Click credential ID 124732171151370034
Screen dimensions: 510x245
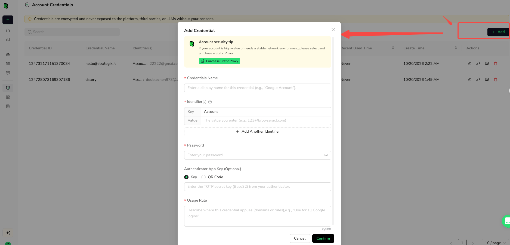point(49,63)
